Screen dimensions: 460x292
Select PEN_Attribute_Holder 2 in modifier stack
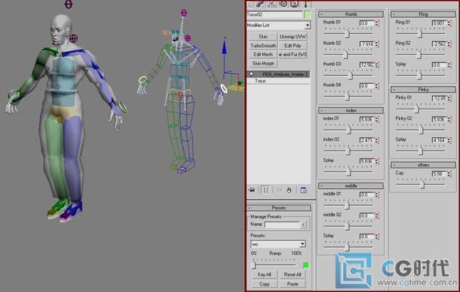[278, 75]
